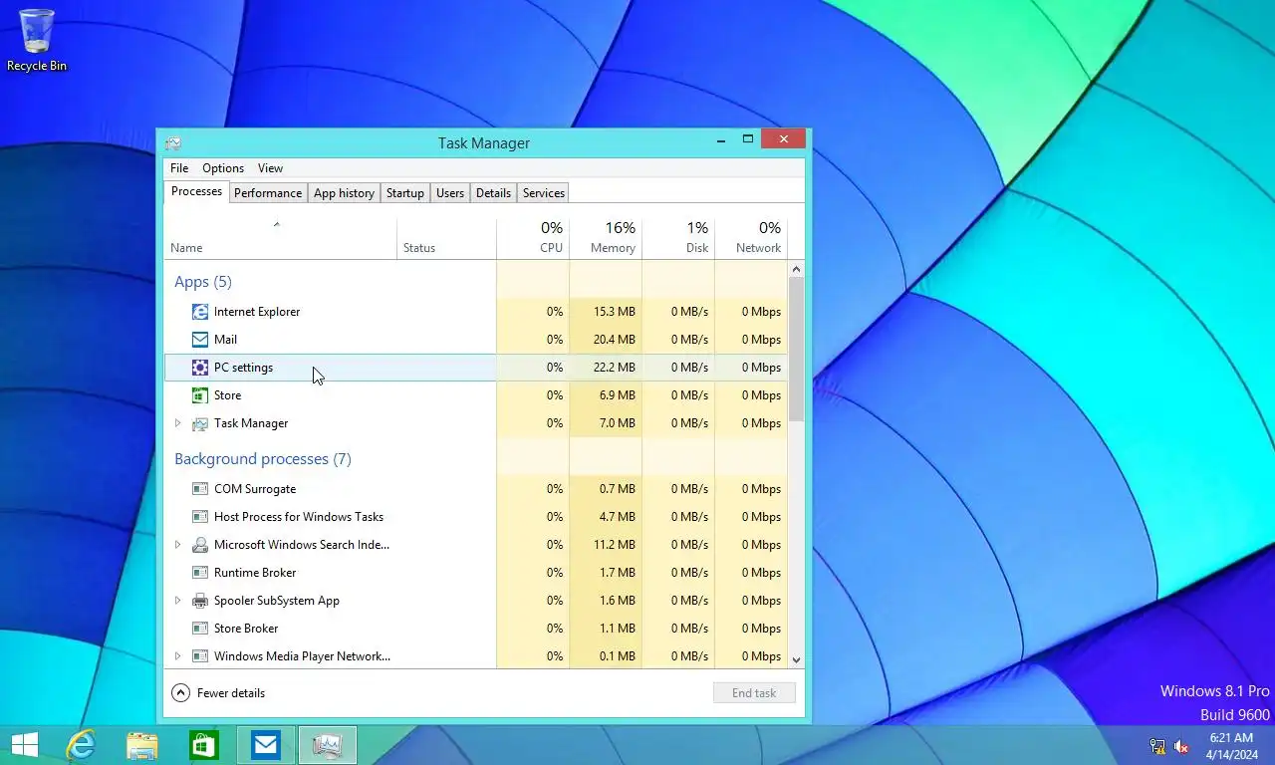1275x765 pixels.
Task: Expand the Windows Media Player Network row
Action: (x=178, y=656)
